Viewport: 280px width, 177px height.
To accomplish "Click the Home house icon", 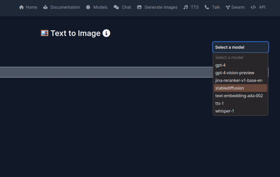I will click(21, 7).
